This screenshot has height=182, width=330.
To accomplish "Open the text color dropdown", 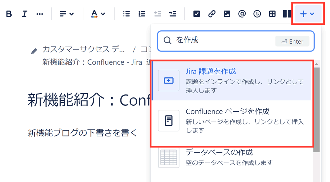I will (98, 14).
